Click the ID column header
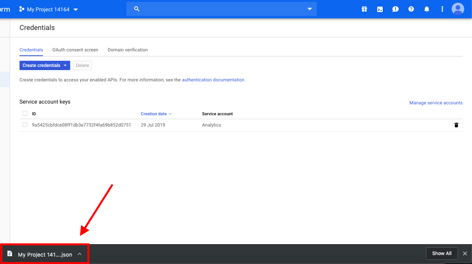472x264 pixels. (x=34, y=114)
